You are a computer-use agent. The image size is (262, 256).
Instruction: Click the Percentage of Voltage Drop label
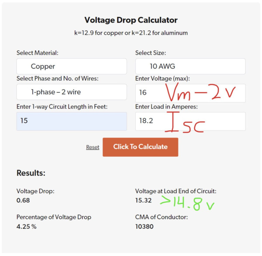(x=54, y=217)
